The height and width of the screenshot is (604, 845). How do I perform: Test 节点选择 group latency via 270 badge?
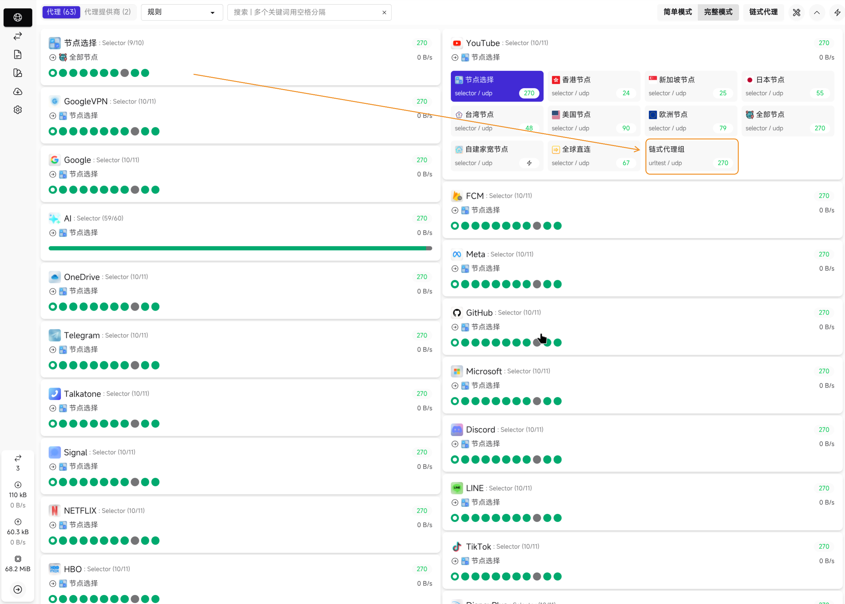coord(422,43)
